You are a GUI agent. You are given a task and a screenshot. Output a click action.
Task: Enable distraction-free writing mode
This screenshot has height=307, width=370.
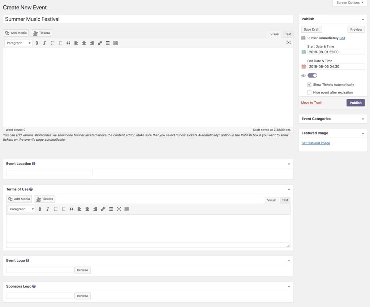pos(288,42)
